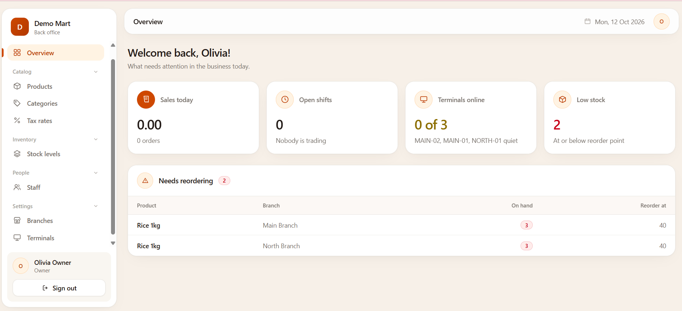682x311 pixels.
Task: Select the Rice 1kg Main Branch row
Action: [x=401, y=225]
